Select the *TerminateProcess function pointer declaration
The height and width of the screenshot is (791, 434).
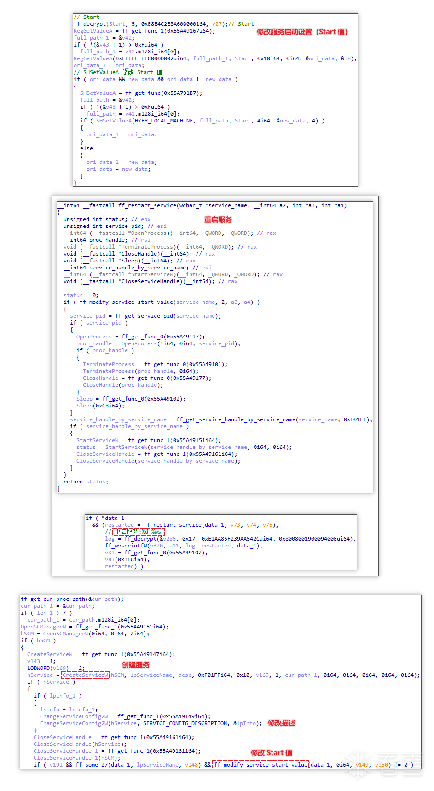[160, 247]
